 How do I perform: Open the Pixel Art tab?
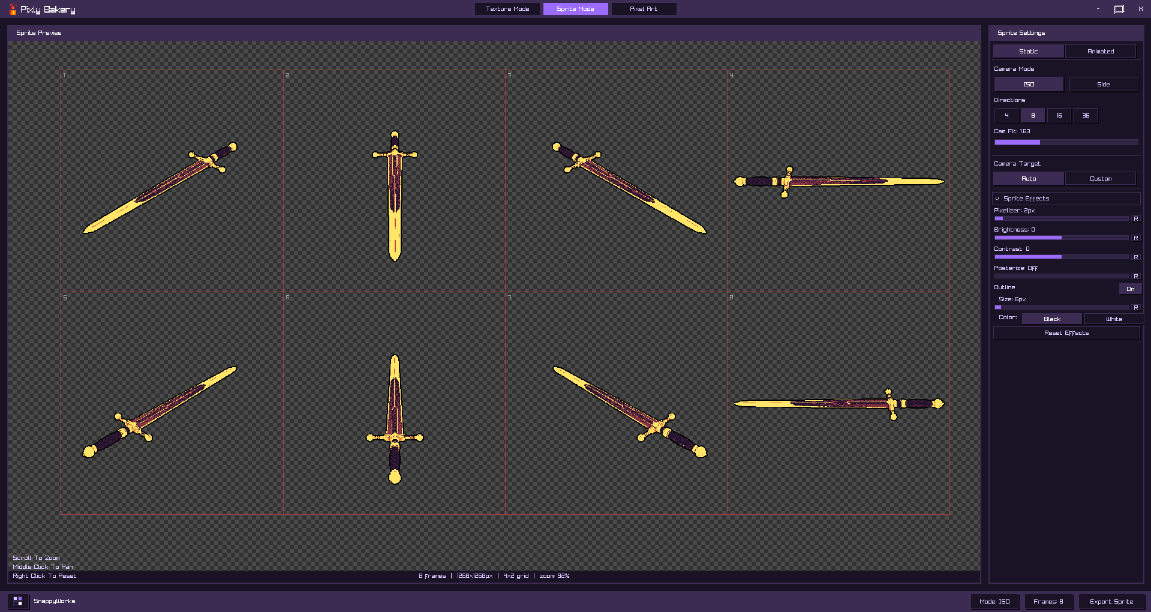point(644,9)
